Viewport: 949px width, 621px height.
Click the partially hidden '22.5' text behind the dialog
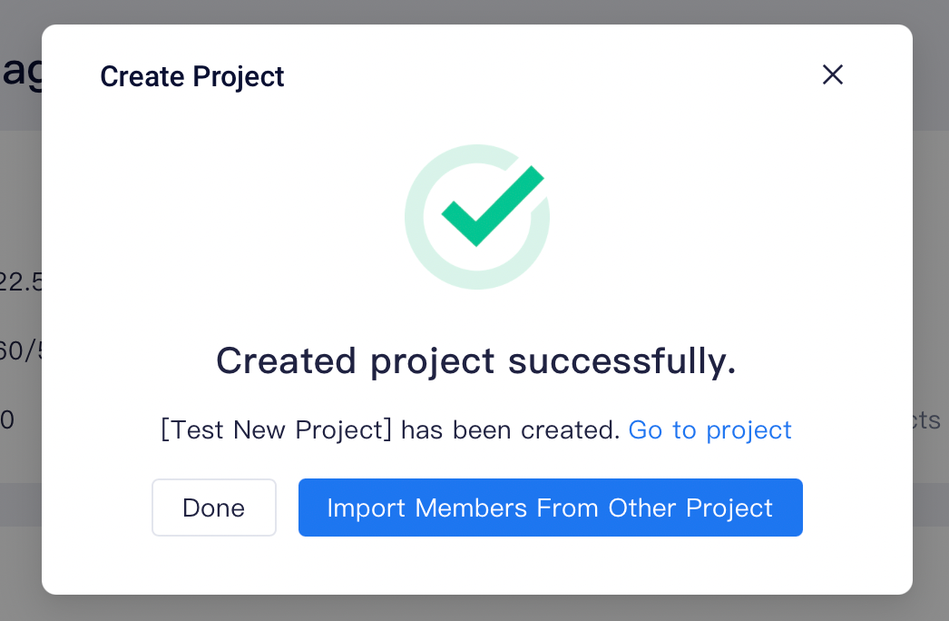coord(21,282)
